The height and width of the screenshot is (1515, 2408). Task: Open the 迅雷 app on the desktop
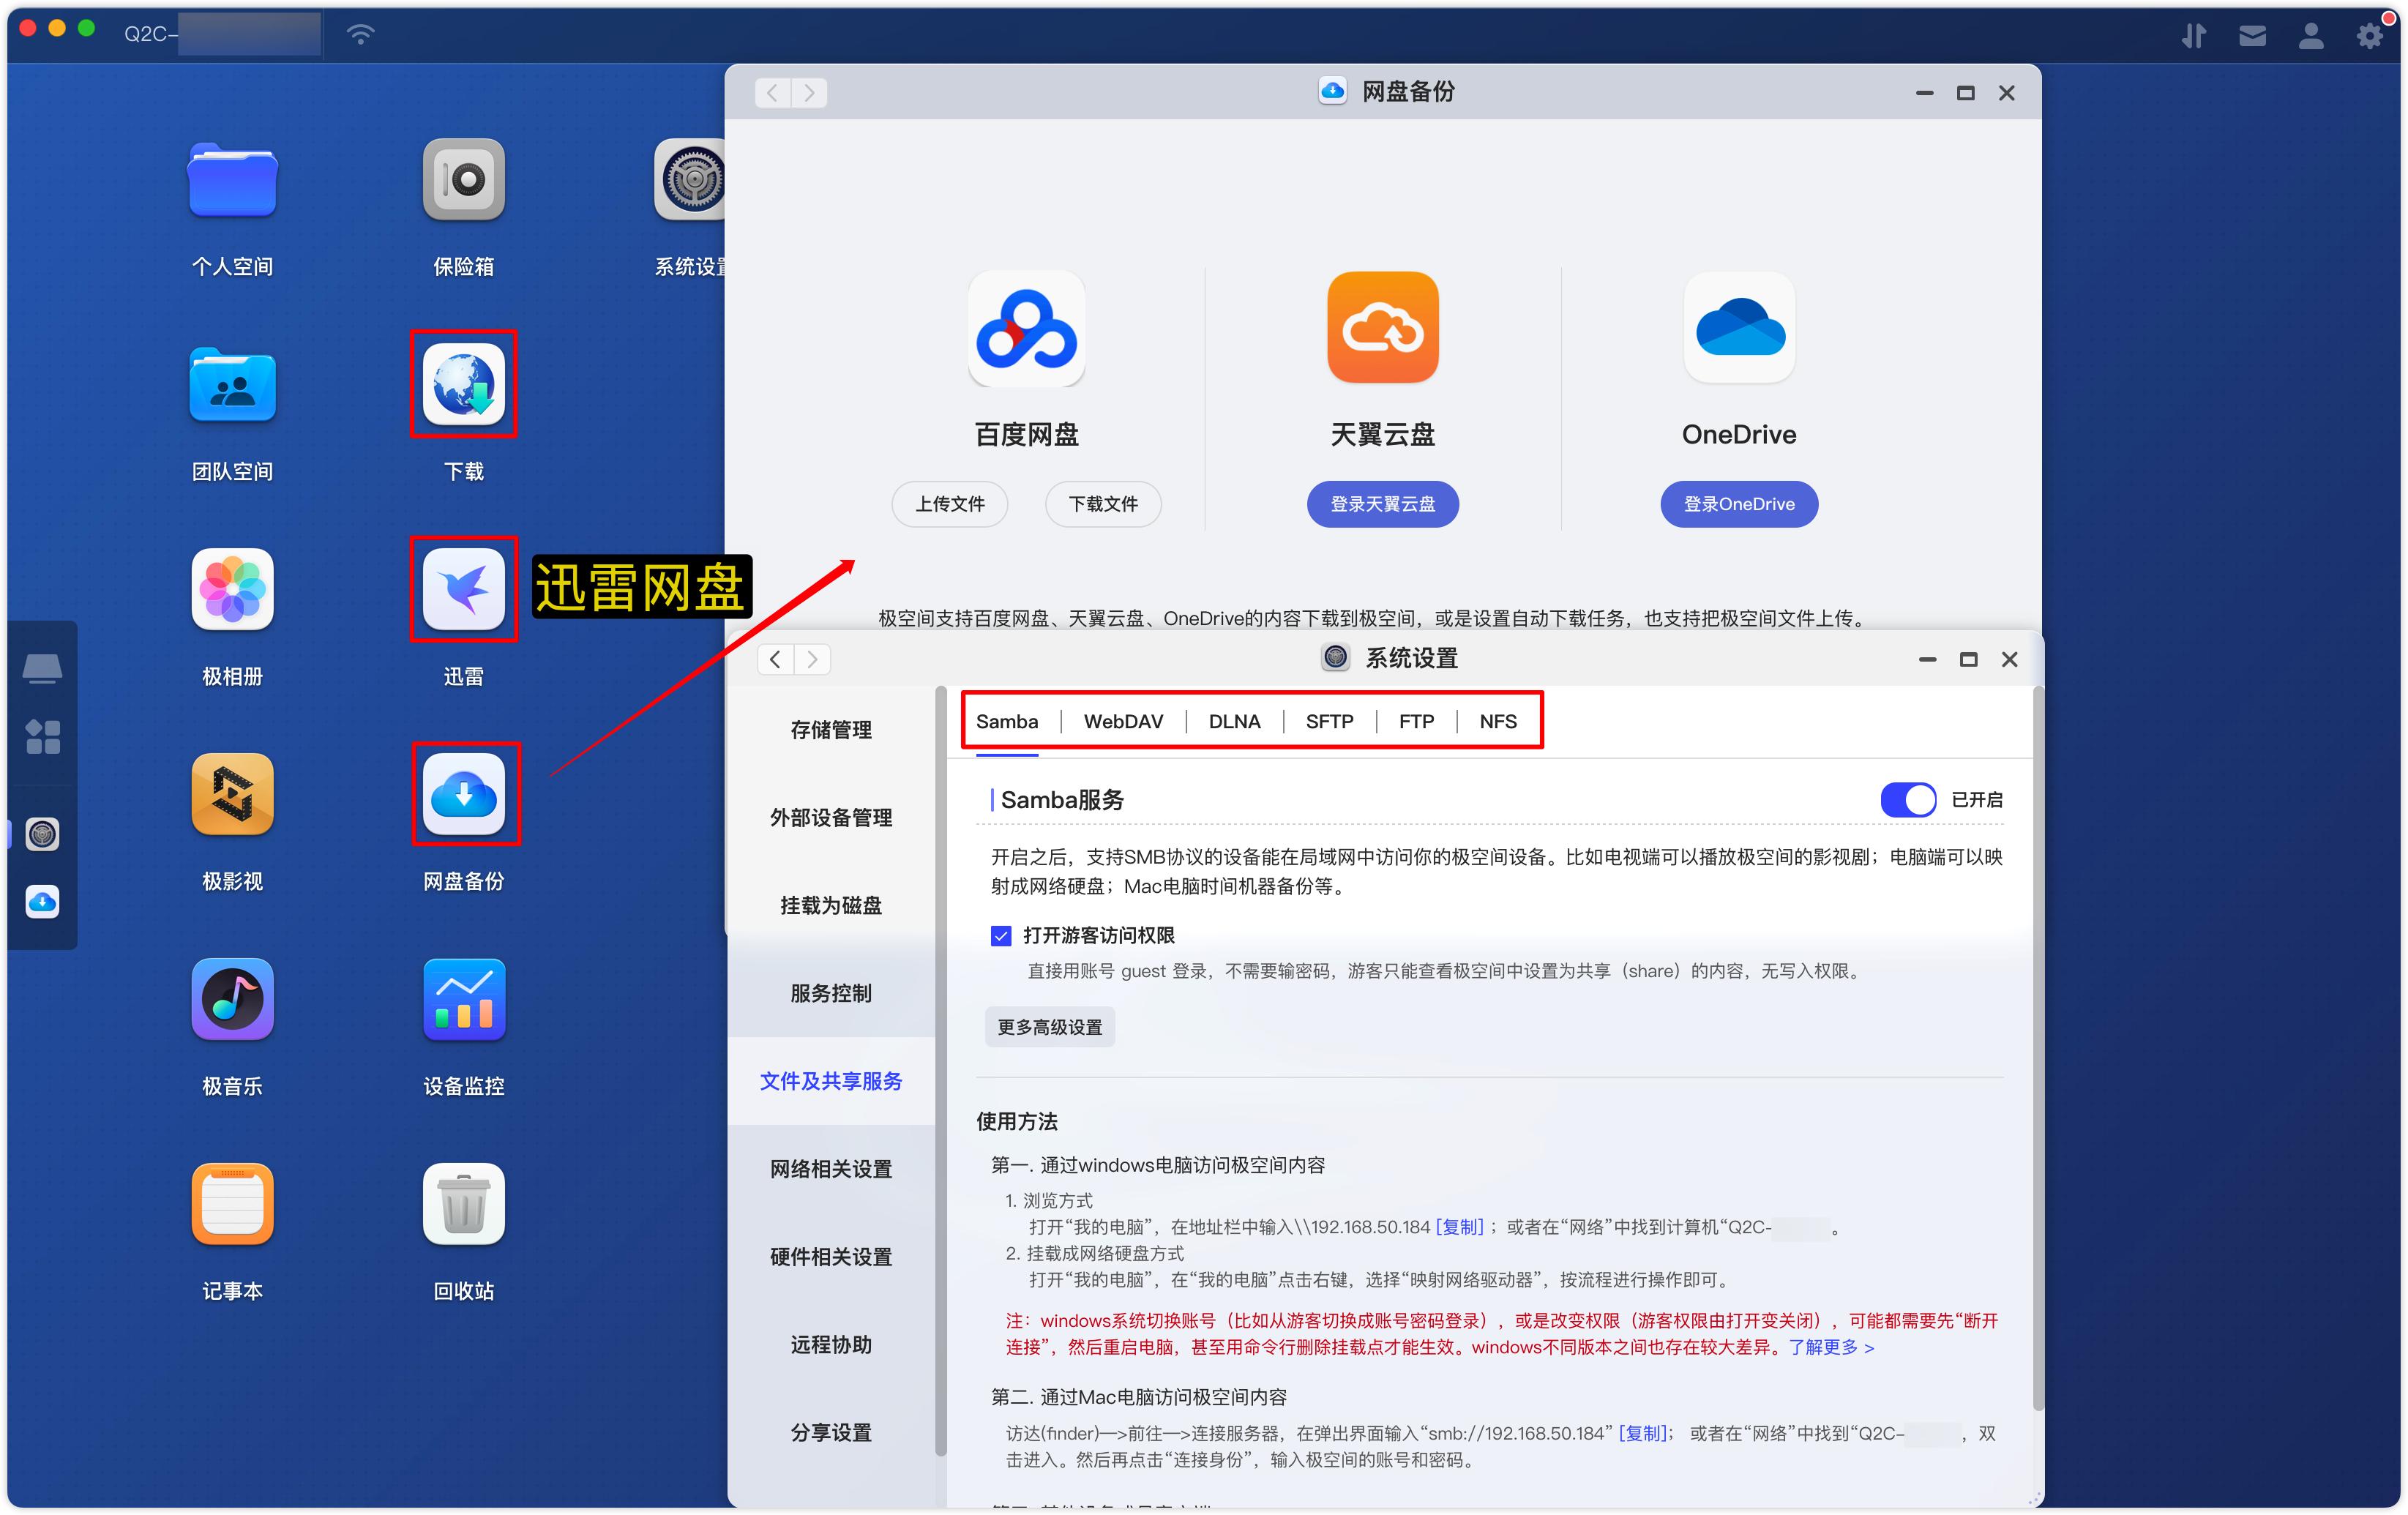click(463, 590)
